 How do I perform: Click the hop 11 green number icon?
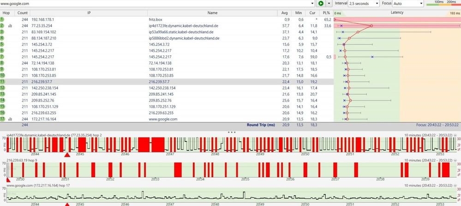tap(2, 81)
